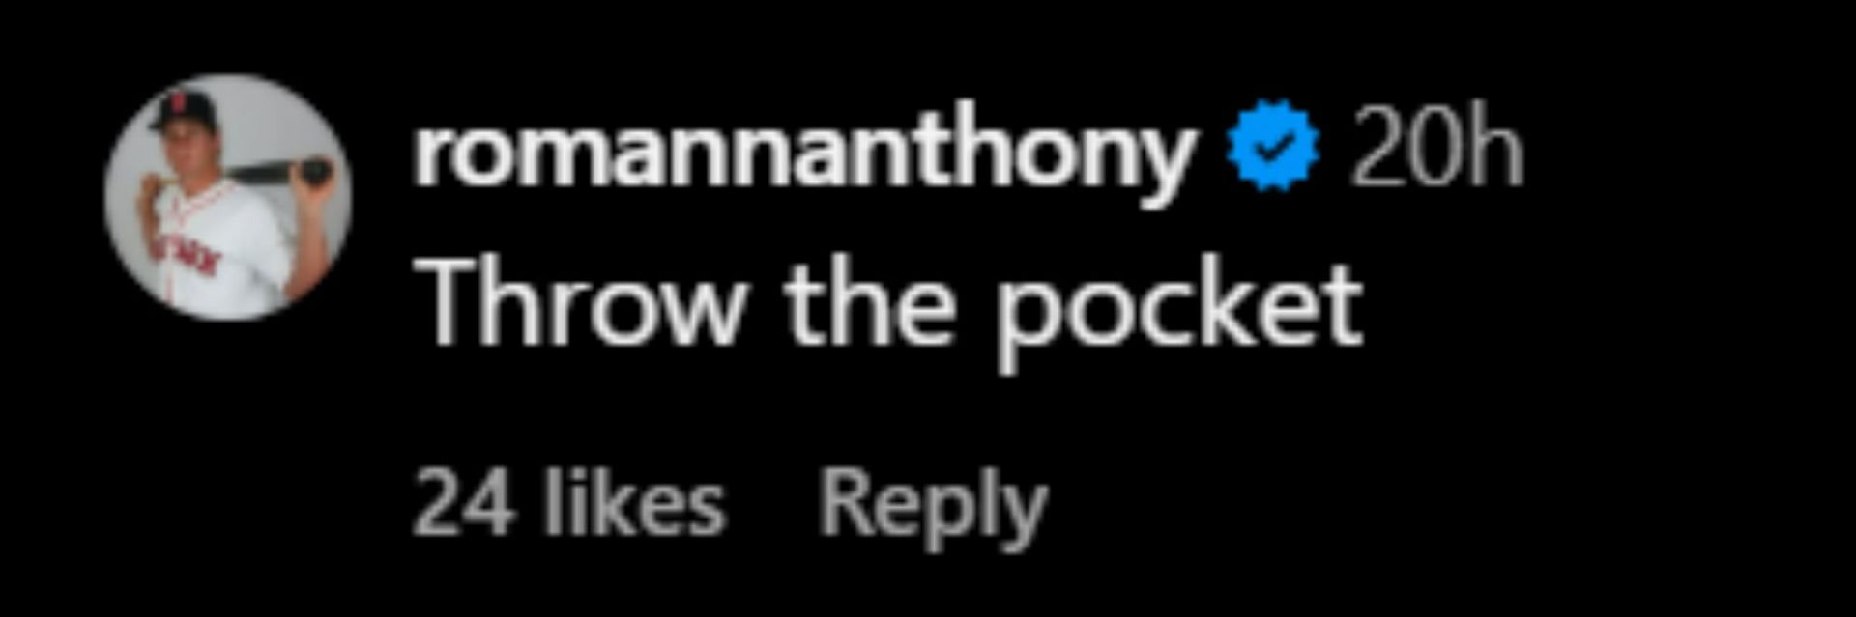Open romannanthony's profile picture
The height and width of the screenshot is (617, 1856).
click(x=228, y=197)
